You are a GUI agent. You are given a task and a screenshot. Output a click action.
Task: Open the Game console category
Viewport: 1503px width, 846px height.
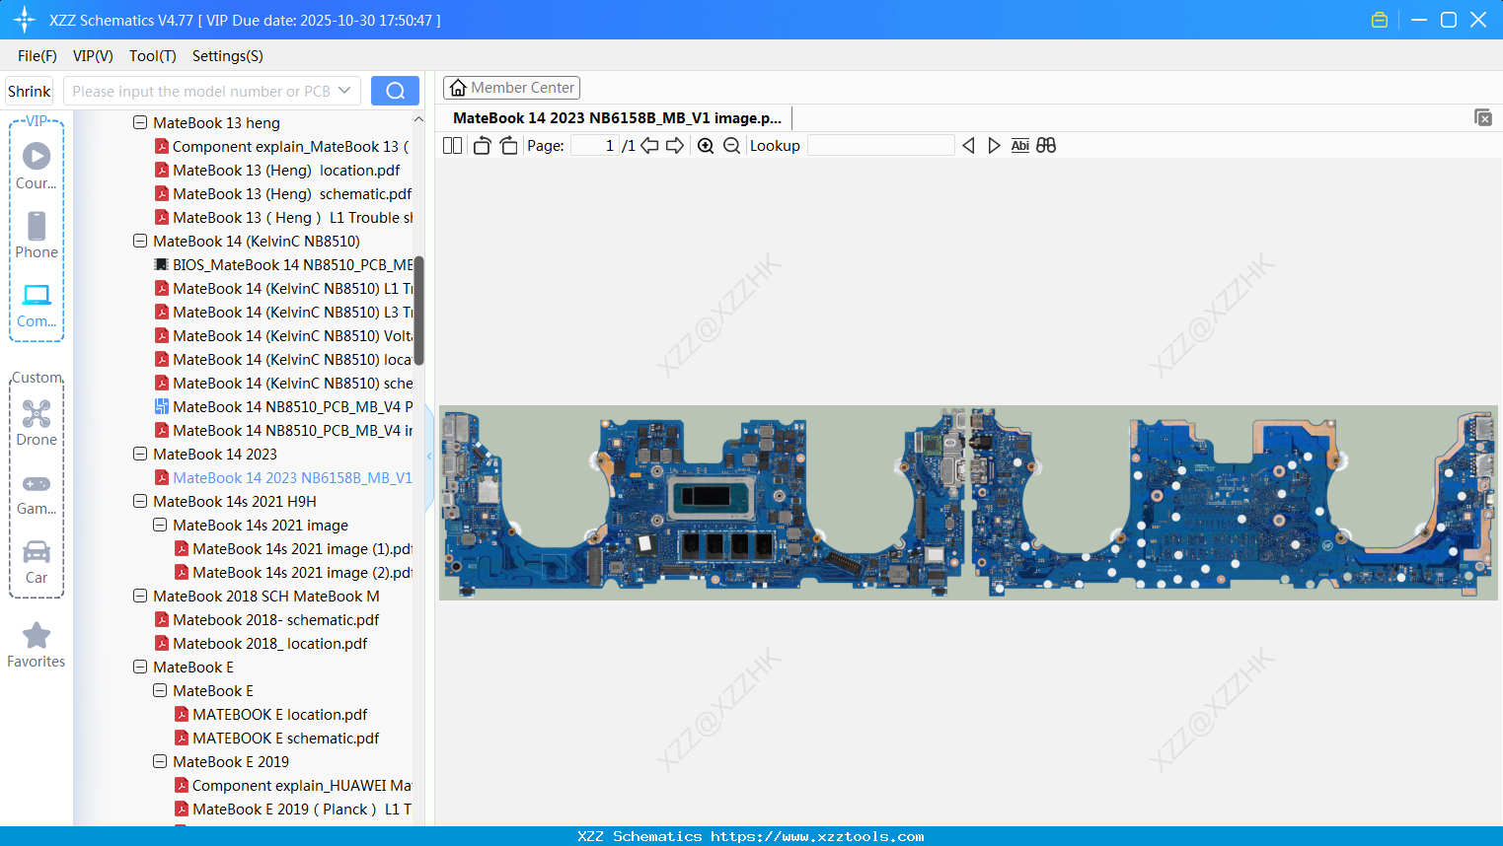[x=37, y=493]
